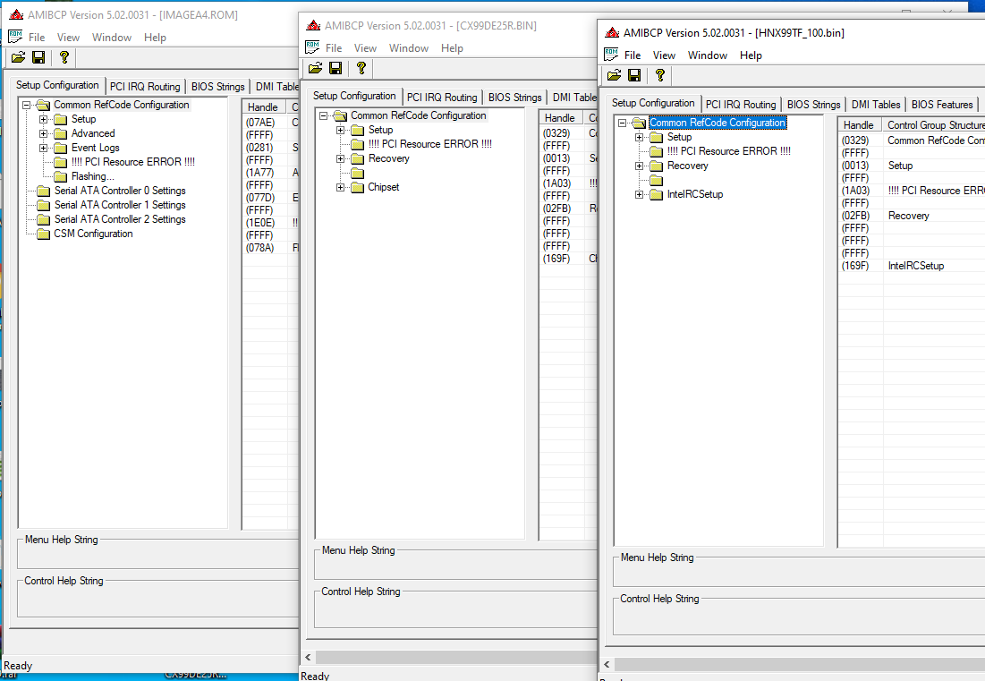The width and height of the screenshot is (985, 681).
Task: Expand Chipset node in CX99DE25R.BIN tree
Action: tap(341, 187)
